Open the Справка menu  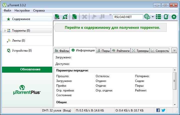pos(39,11)
